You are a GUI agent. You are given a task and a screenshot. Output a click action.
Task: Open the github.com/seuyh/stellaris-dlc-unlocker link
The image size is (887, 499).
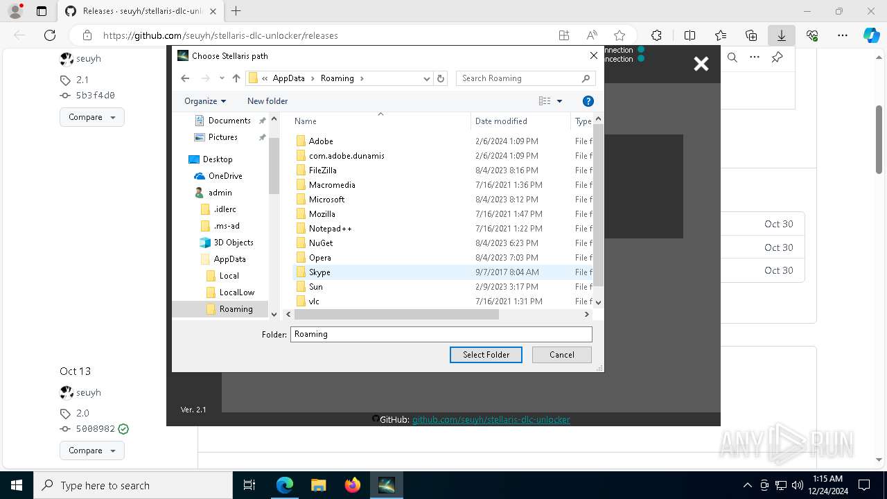[x=491, y=419]
